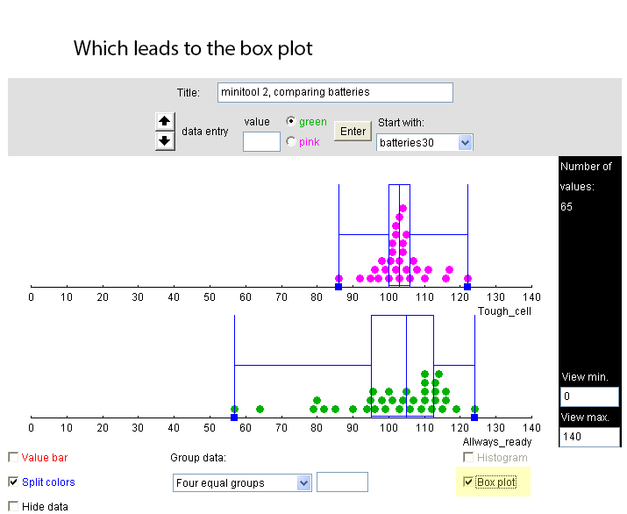Select the green radio button
This screenshot has height=514, width=627.
pyautogui.click(x=291, y=121)
